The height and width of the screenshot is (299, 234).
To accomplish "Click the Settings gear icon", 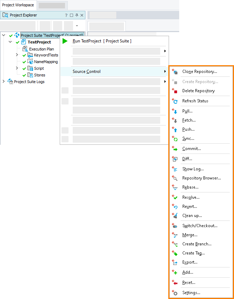I will pos(175,293).
